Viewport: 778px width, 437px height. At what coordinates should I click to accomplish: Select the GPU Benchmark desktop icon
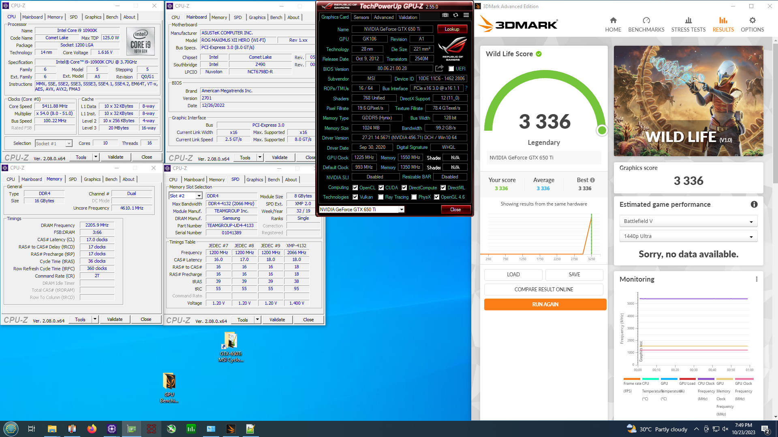(169, 388)
